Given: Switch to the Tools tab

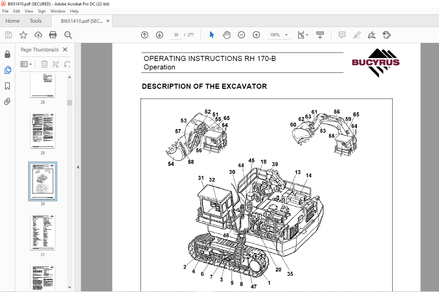Looking at the screenshot, I should tap(36, 21).
